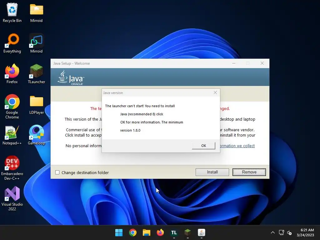This screenshot has width=320, height=240.
Task: Click the Java Setup - Welcome title
Action: pos(72,63)
